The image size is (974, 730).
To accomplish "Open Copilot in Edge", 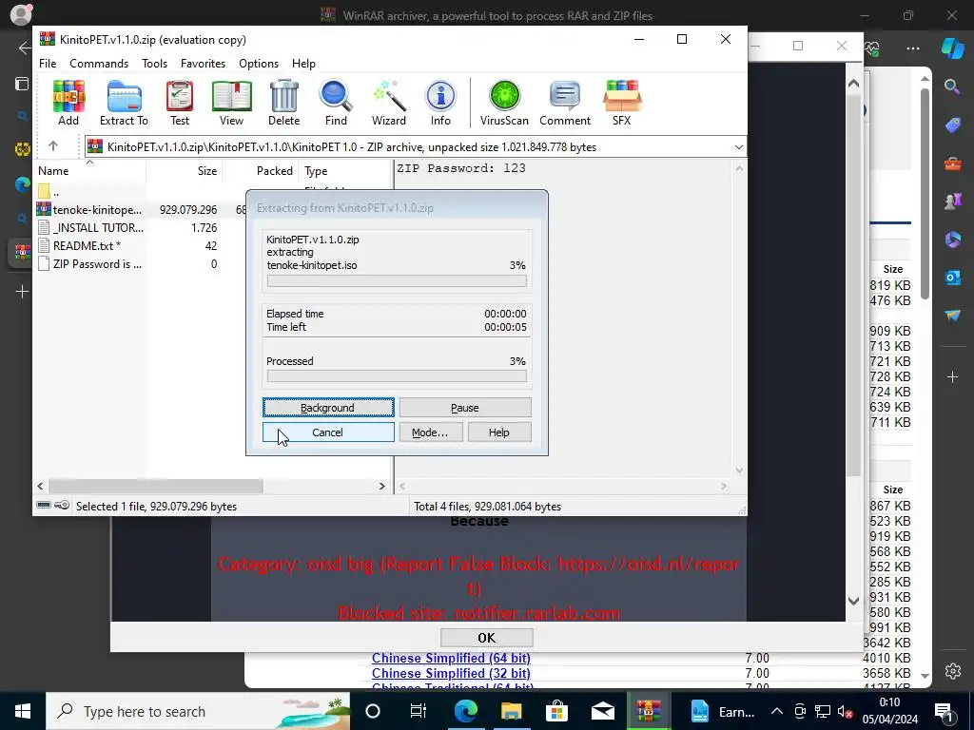I will (x=952, y=48).
